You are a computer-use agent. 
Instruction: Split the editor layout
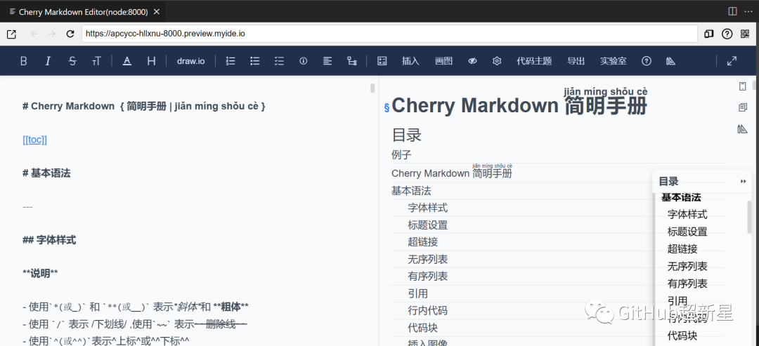733,11
